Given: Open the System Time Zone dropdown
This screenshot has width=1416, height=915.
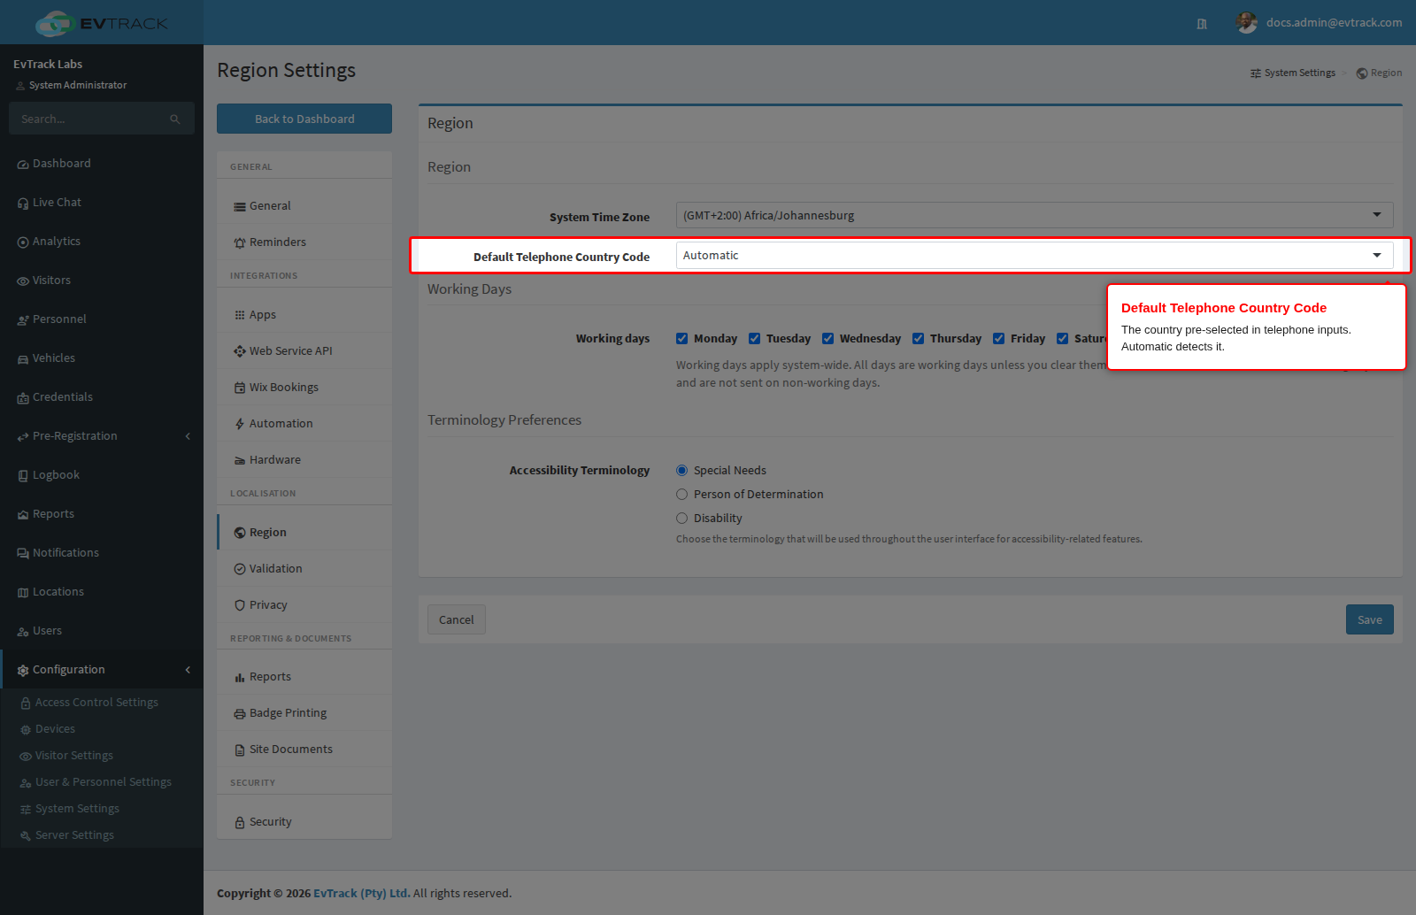Looking at the screenshot, I should click(1035, 215).
